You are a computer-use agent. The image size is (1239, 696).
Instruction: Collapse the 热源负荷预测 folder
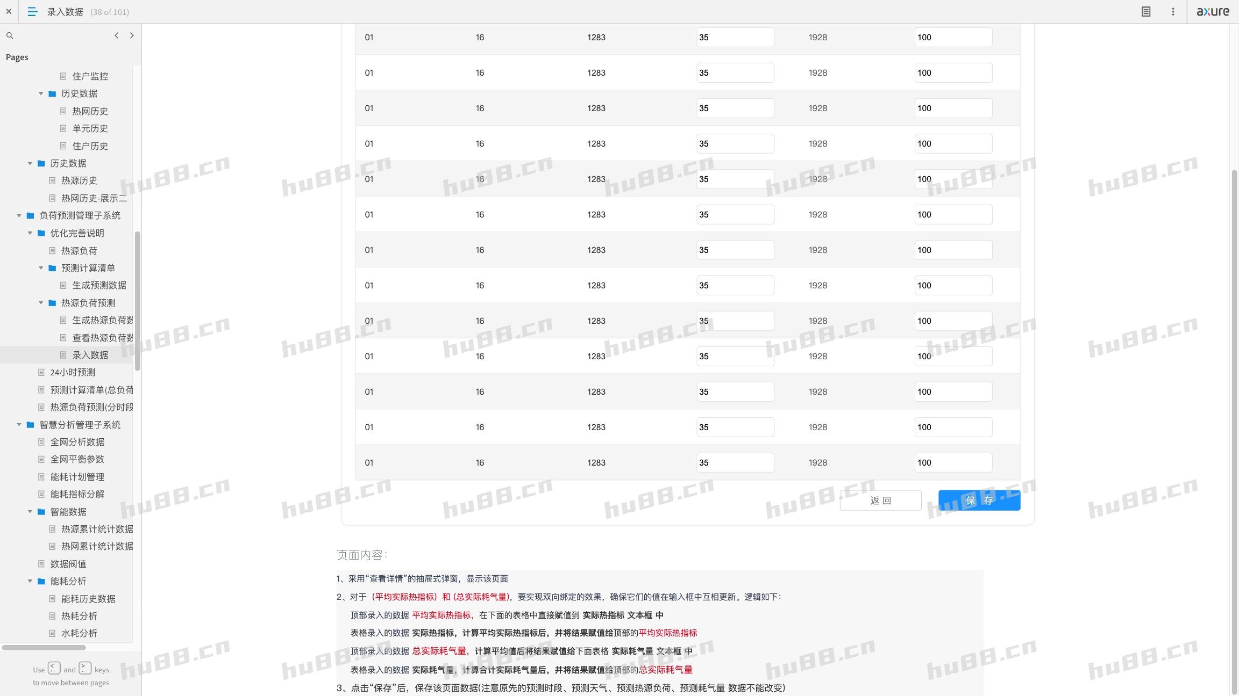(x=41, y=303)
